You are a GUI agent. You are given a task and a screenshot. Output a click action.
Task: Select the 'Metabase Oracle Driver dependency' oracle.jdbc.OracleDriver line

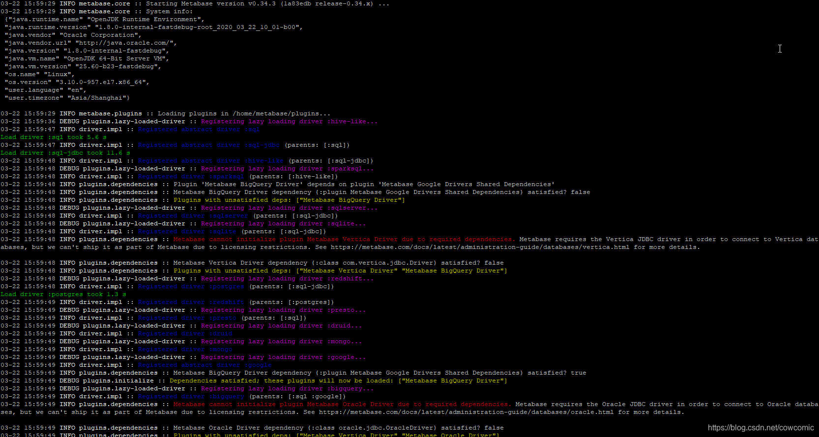tap(252, 428)
